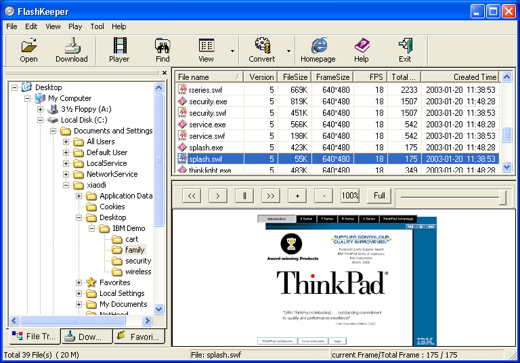Select the security folder in tree
The width and height of the screenshot is (520, 363).
tap(138, 261)
